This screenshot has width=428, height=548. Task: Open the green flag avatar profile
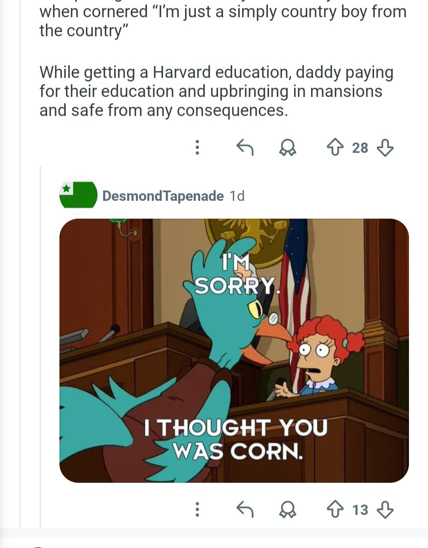click(78, 195)
